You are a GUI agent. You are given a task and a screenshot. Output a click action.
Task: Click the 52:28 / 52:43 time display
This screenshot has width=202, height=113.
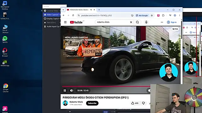pos(83,90)
